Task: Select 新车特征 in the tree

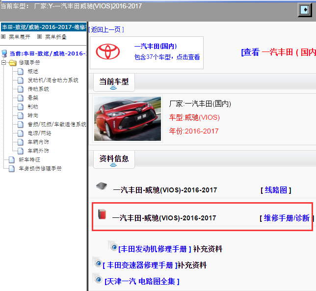Action: (x=29, y=160)
